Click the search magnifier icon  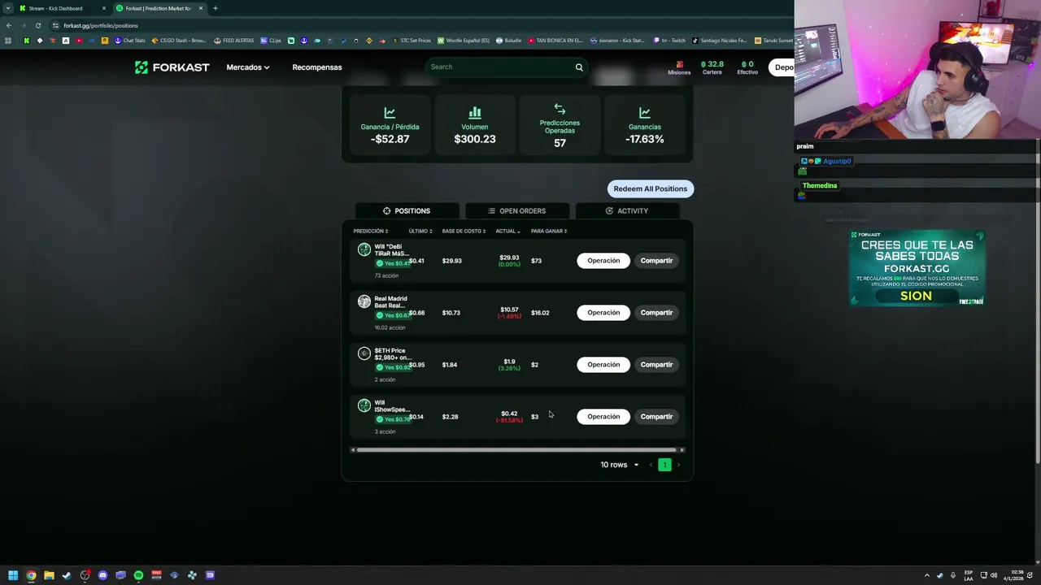coord(579,67)
